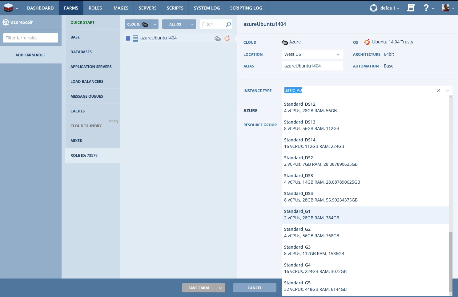Select azureUbuntu1404 role row
The image size is (458, 297).
click(x=179, y=38)
